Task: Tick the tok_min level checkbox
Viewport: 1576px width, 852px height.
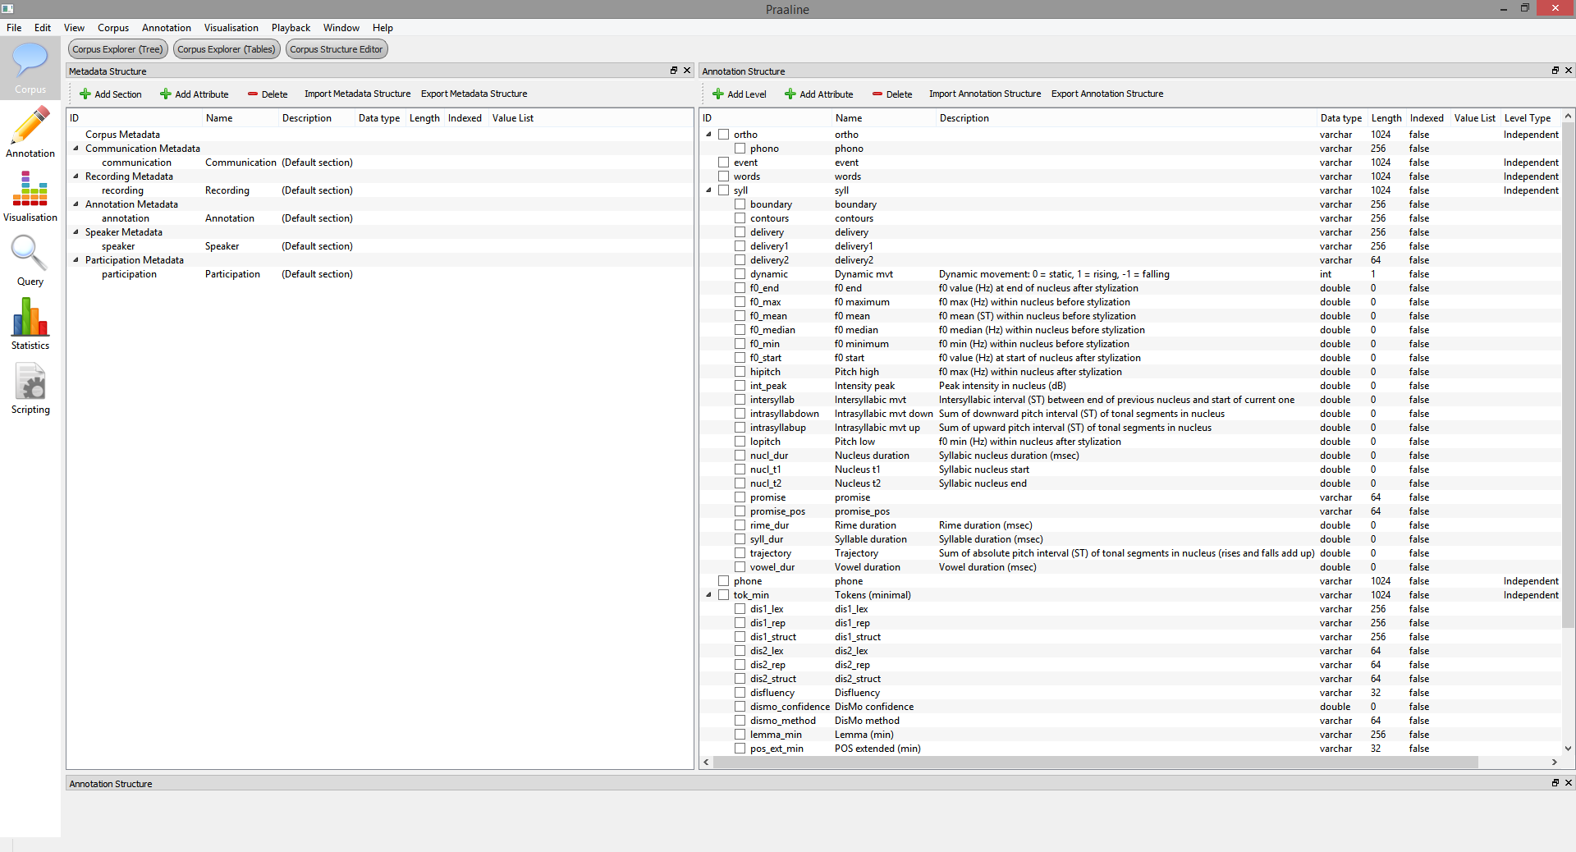Action: pyautogui.click(x=723, y=595)
